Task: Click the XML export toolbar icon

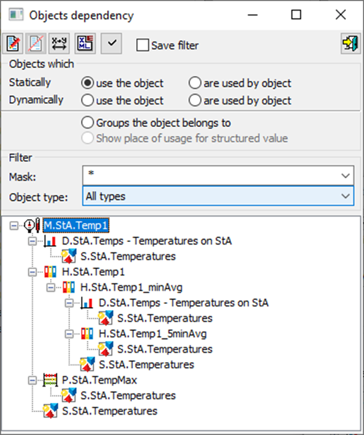Action: point(85,43)
